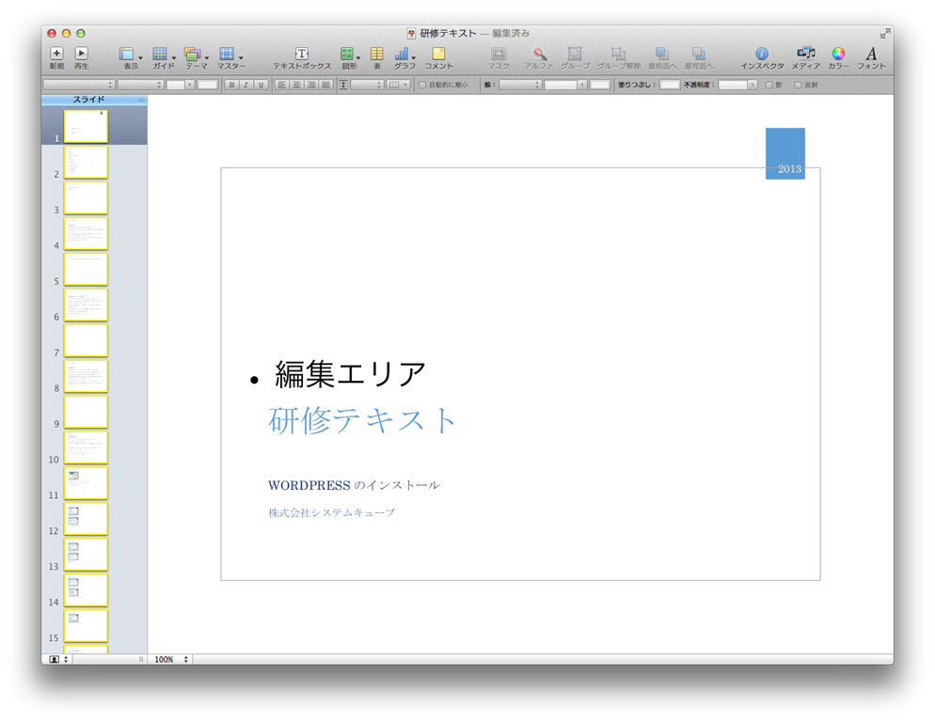
Task: Click the line color well
Action: pyautogui.click(x=600, y=86)
